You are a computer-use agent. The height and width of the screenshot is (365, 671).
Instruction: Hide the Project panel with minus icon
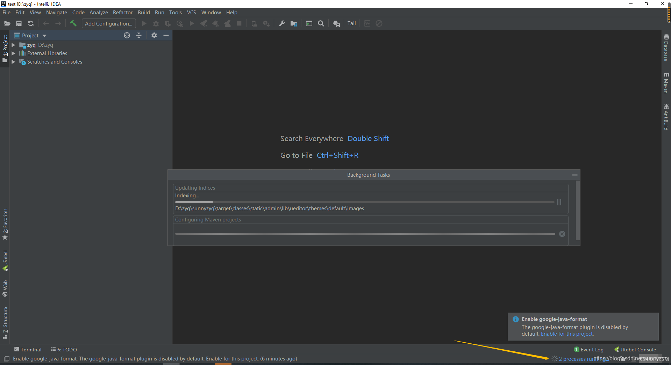point(166,35)
